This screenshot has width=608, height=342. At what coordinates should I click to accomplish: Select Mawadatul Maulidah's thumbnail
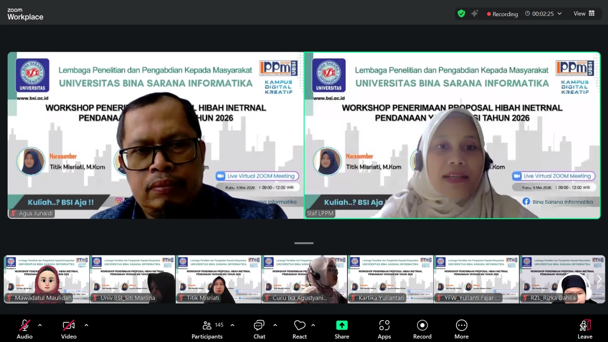47,279
